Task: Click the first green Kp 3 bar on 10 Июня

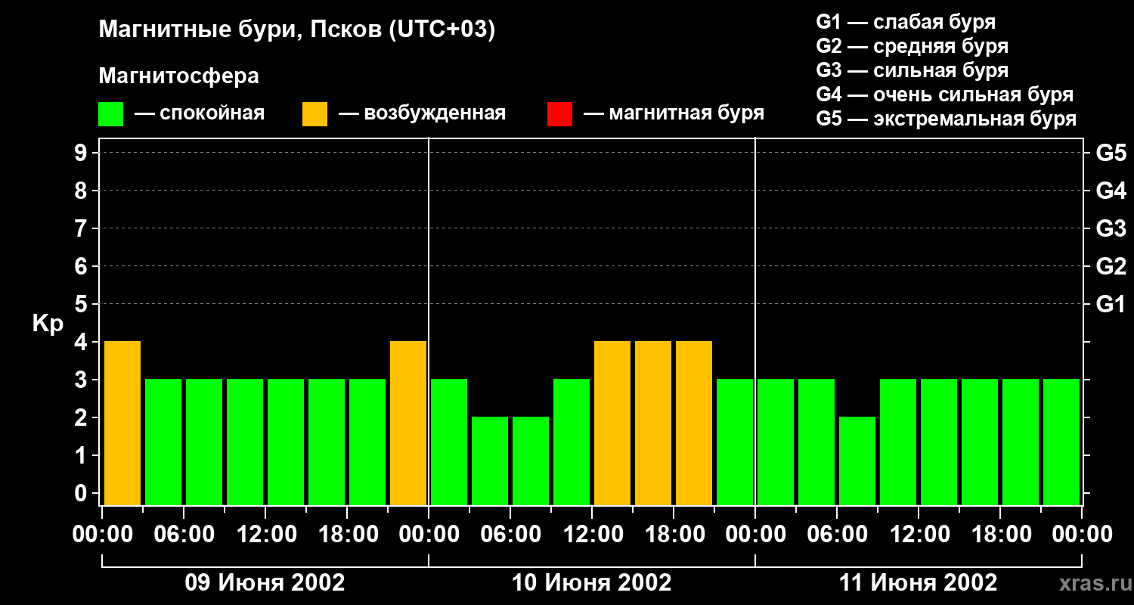Action: (449, 442)
